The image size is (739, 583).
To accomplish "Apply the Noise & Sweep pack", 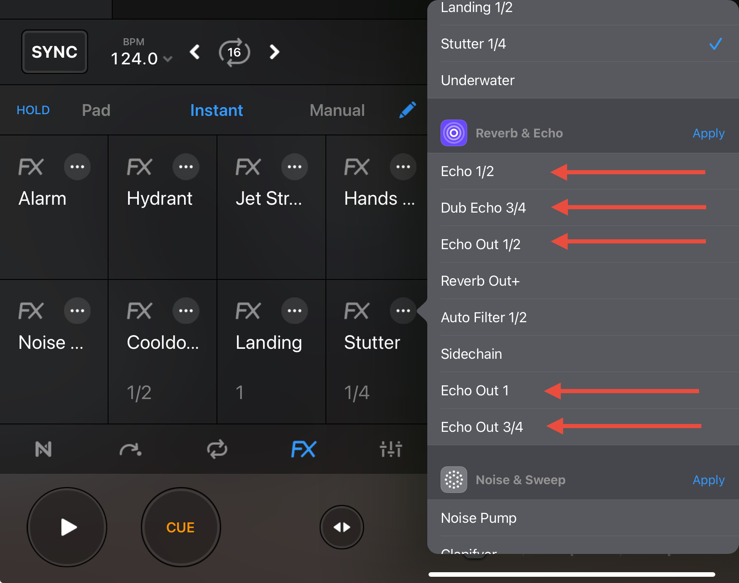I will coord(708,480).
